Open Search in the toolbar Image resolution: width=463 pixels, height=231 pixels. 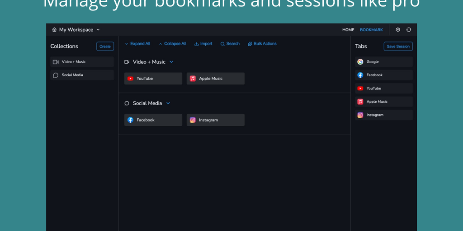(x=230, y=44)
